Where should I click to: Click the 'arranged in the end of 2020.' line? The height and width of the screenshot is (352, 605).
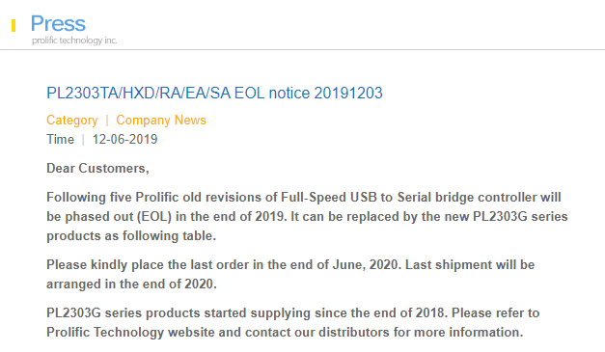click(131, 284)
